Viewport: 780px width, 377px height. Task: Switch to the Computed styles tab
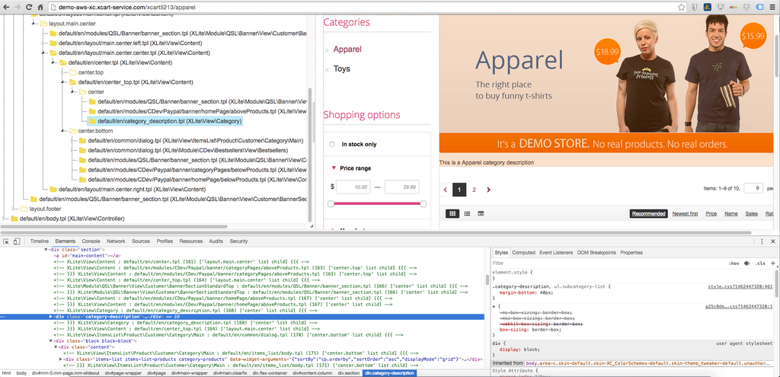coord(523,253)
